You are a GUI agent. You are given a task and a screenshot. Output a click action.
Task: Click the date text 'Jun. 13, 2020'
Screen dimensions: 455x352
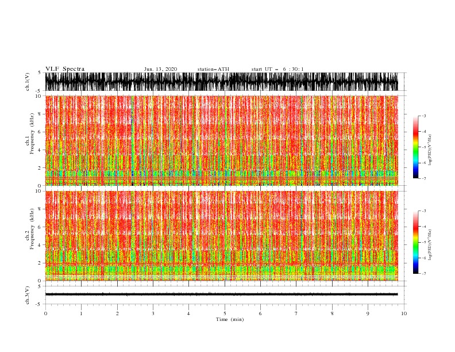pyautogui.click(x=160, y=69)
